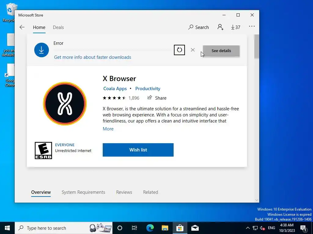The width and height of the screenshot is (313, 234).
Task: Open the three-dot See more menu
Action: click(252, 26)
